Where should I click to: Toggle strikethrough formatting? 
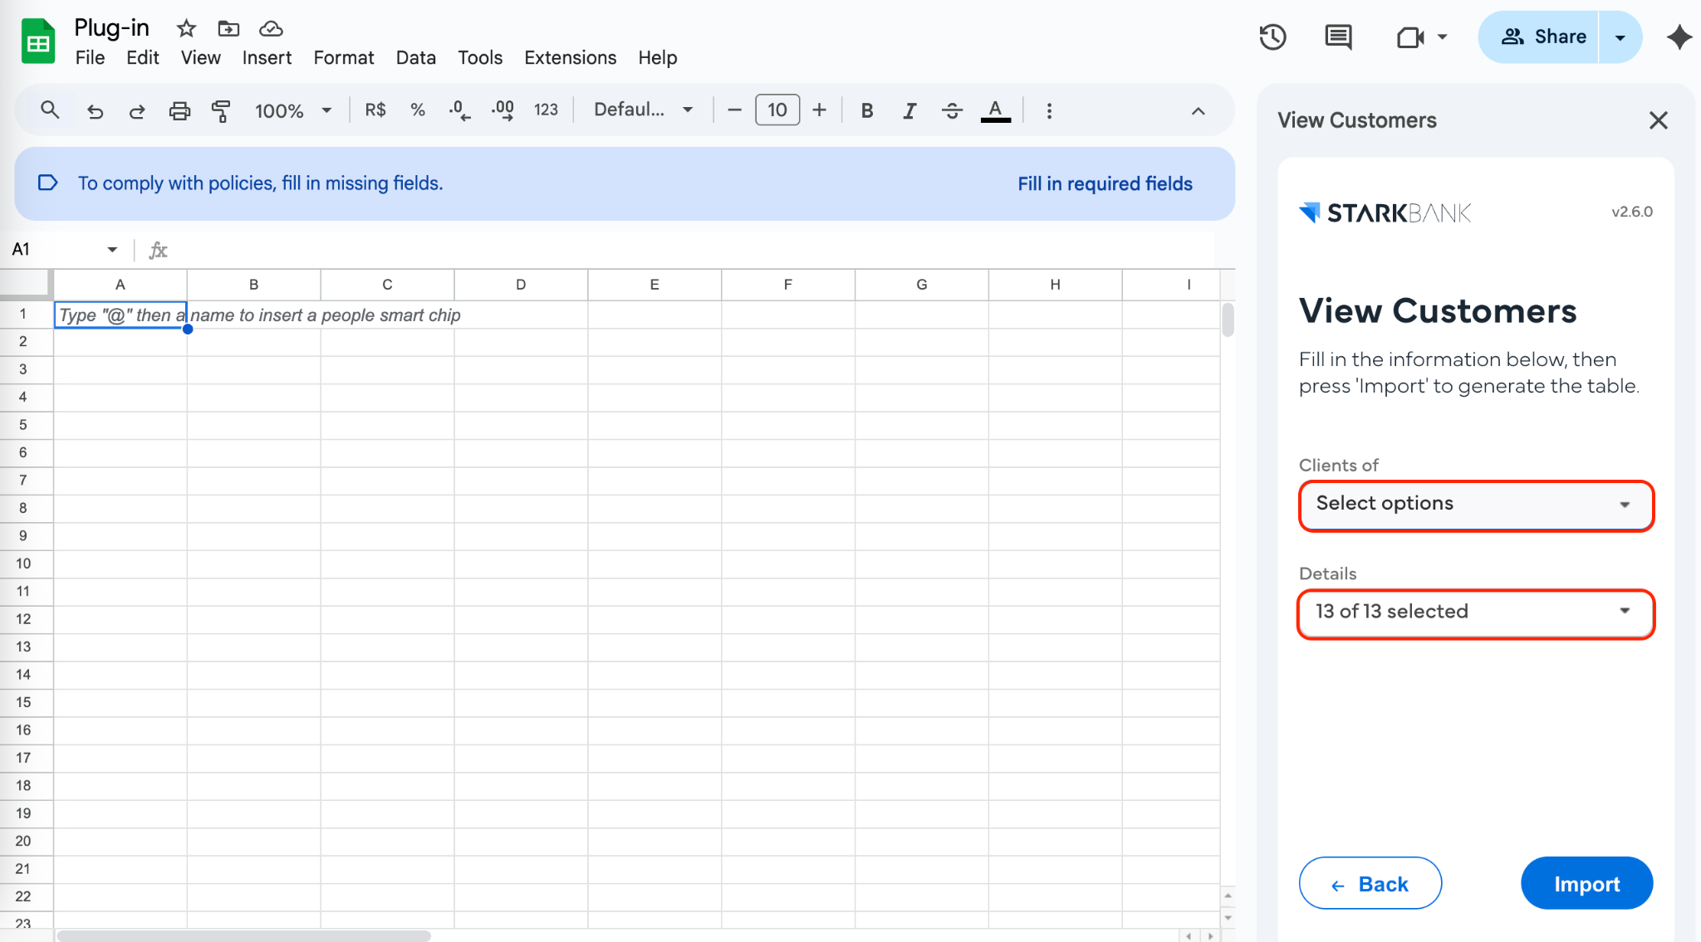952,110
